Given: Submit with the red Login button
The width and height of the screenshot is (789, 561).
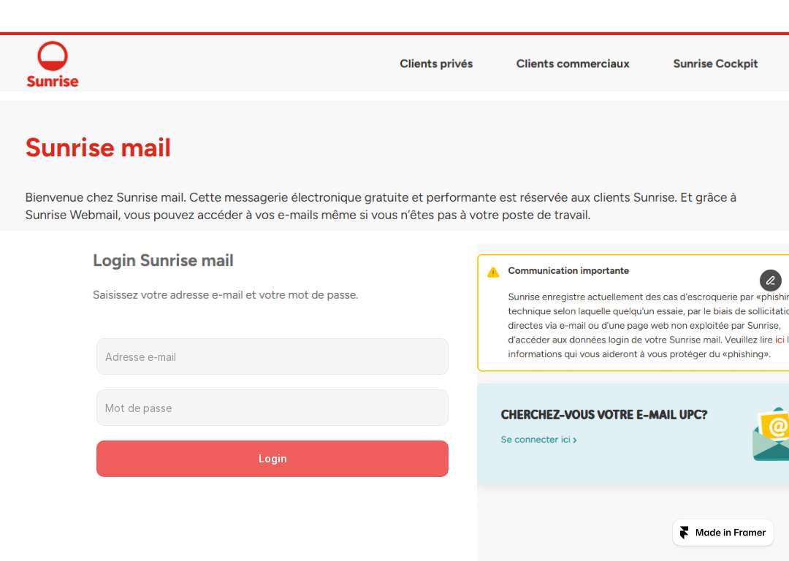Looking at the screenshot, I should tap(272, 459).
